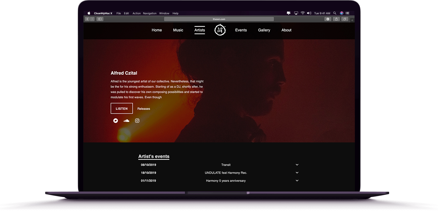Expand the Transit event row
The width and height of the screenshot is (438, 211).
[297, 165]
